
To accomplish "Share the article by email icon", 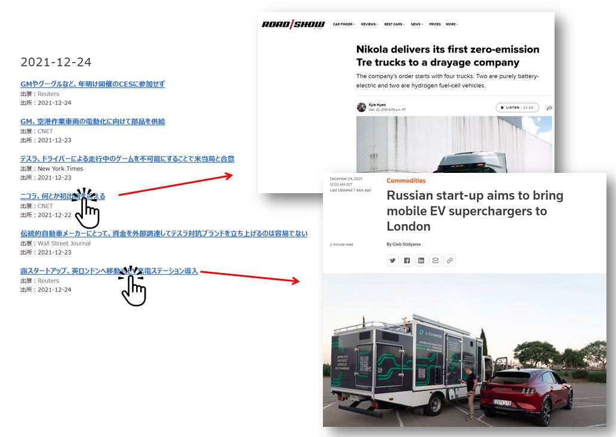I will (x=435, y=261).
